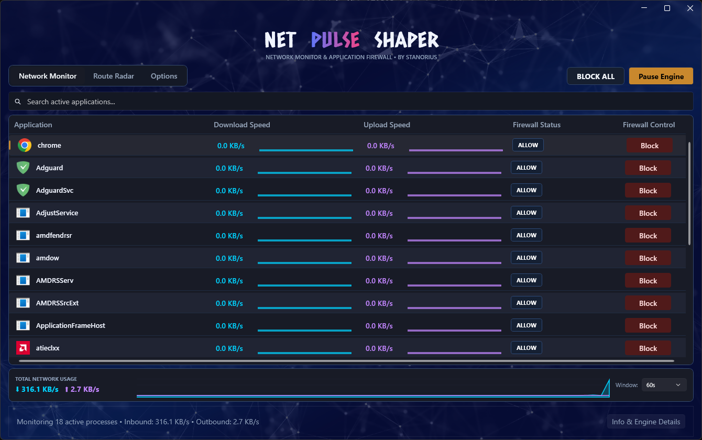
Task: Block the AMDRSServ process
Action: pos(648,281)
